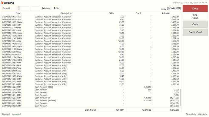Screen dimensions: 209x117
Task: Select the 7/29/2019 8:06:02 AM transaction
Action: click(x=91, y=52)
